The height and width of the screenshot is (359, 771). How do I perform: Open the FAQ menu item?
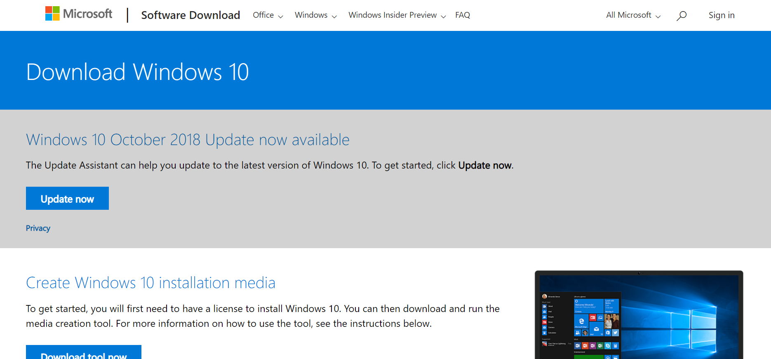[463, 15]
